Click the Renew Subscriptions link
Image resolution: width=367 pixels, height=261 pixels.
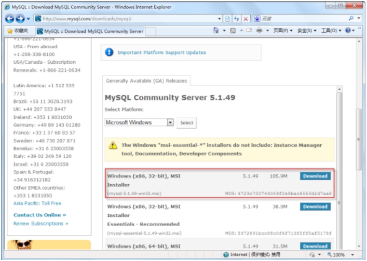point(40,224)
